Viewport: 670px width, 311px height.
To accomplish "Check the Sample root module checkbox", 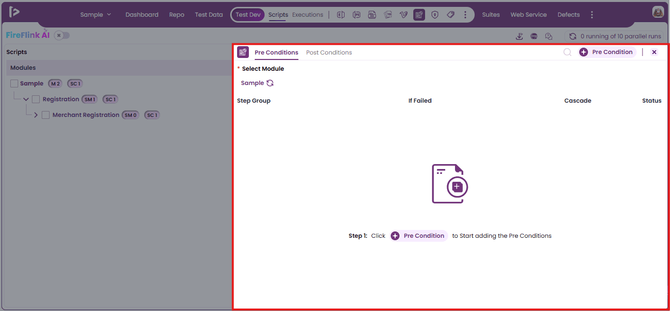I will (14, 84).
